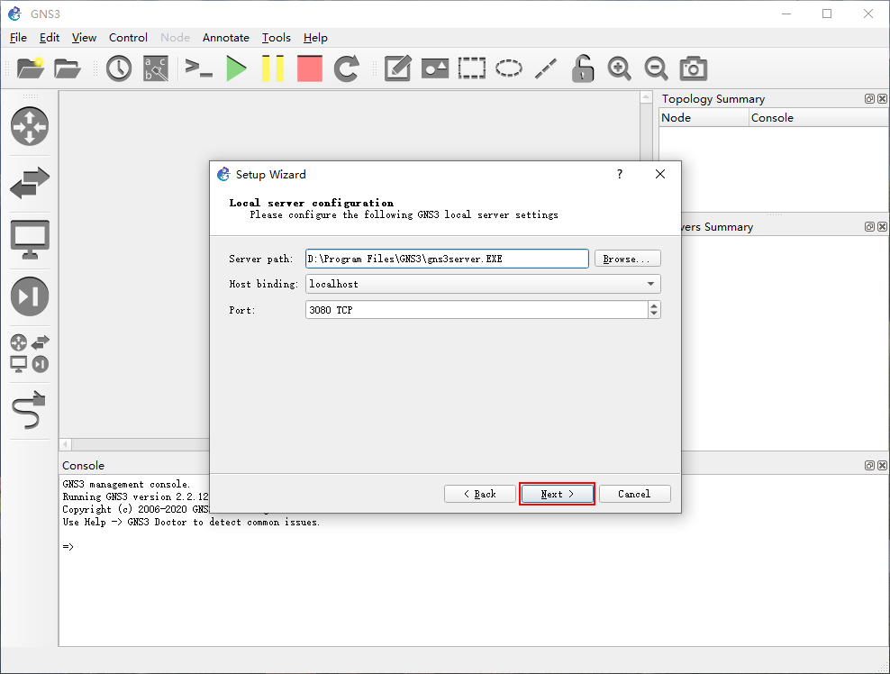Viewport: 890px width, 674px height.
Task: Select the Draw a line tool
Action: pos(546,68)
